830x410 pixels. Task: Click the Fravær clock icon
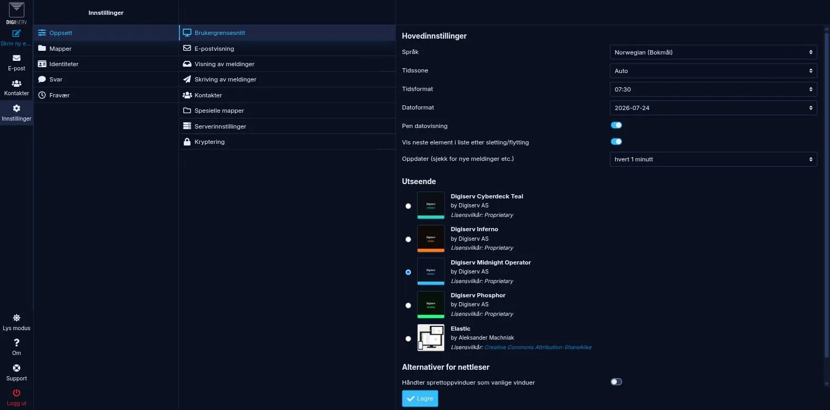tap(42, 95)
